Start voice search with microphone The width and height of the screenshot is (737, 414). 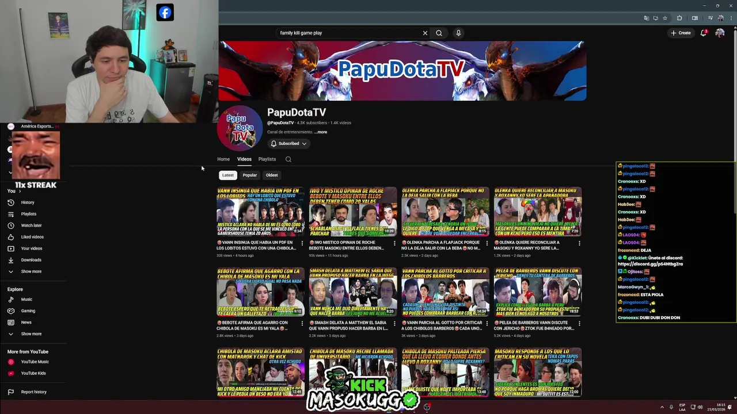(x=458, y=33)
